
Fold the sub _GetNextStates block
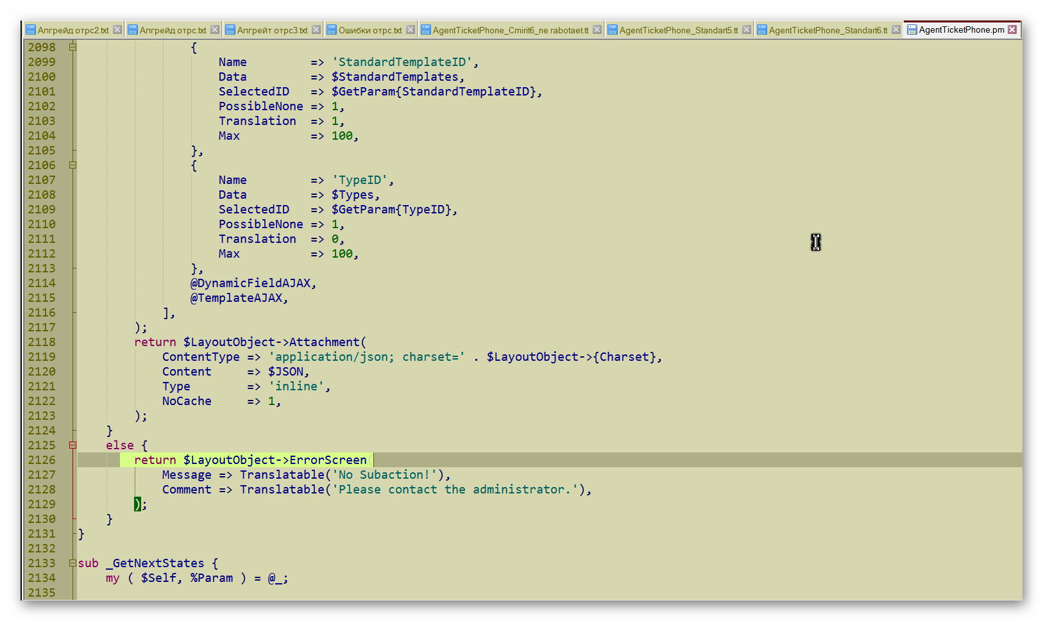[x=72, y=563]
